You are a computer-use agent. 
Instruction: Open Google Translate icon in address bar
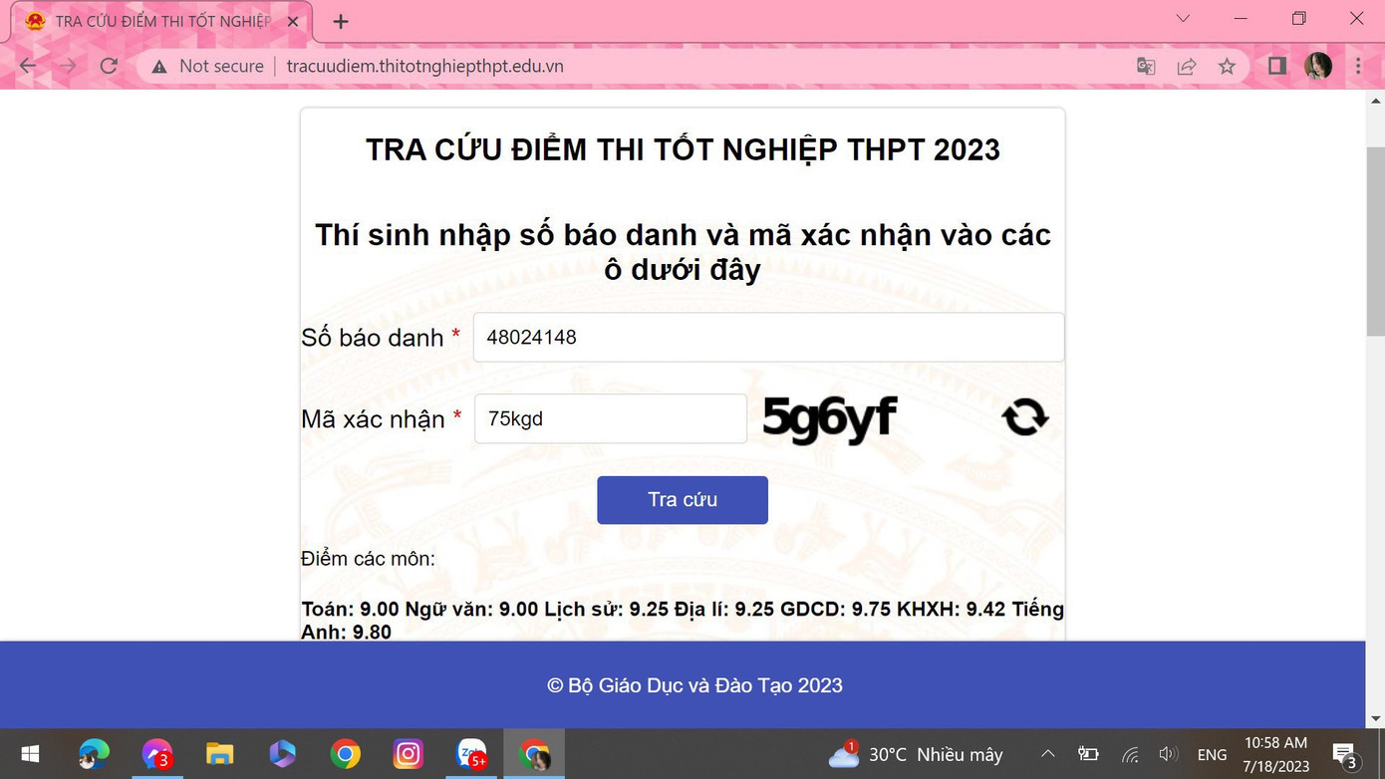coord(1145,66)
